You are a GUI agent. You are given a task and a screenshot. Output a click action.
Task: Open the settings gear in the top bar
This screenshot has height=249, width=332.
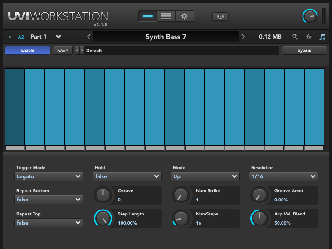[x=185, y=16]
